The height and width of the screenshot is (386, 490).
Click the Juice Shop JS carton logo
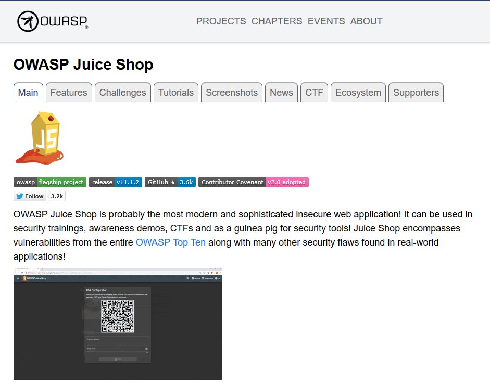click(x=40, y=138)
